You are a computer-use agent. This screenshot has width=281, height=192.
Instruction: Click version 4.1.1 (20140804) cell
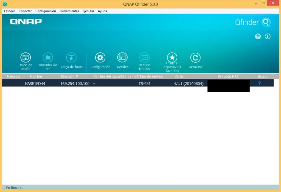[x=189, y=84]
